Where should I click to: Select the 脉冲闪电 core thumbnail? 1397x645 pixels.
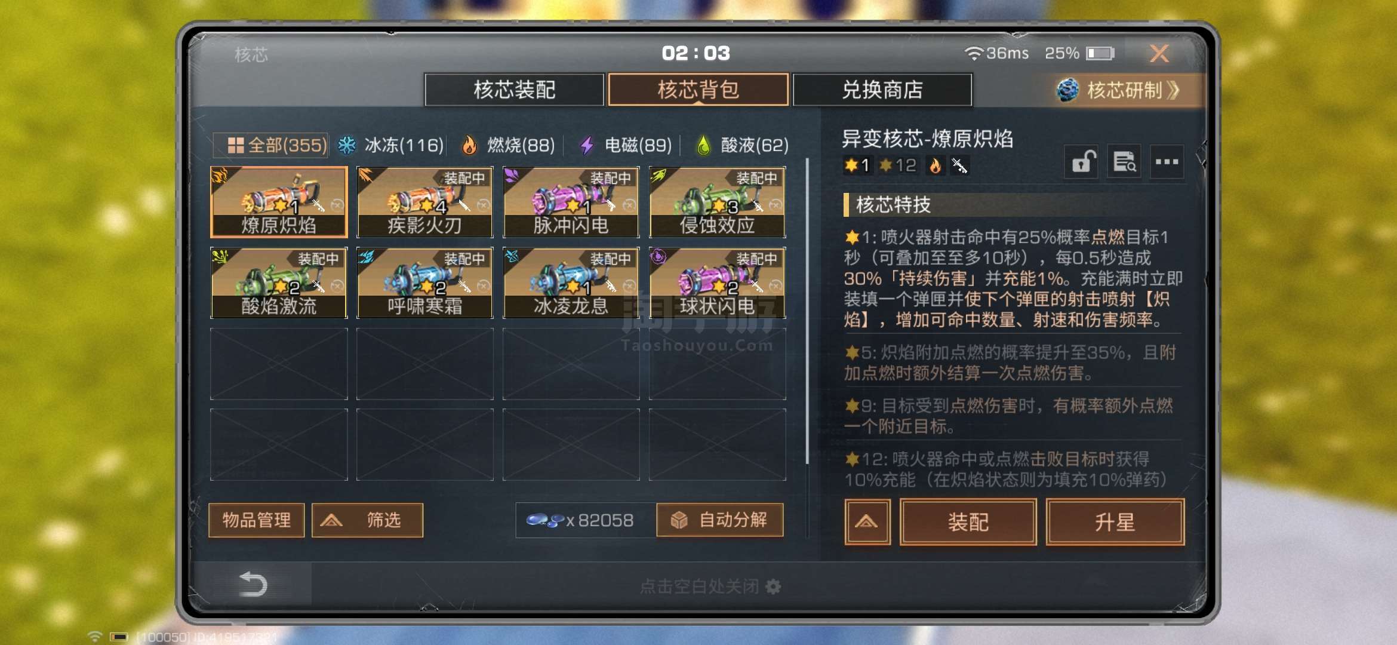[x=571, y=202]
